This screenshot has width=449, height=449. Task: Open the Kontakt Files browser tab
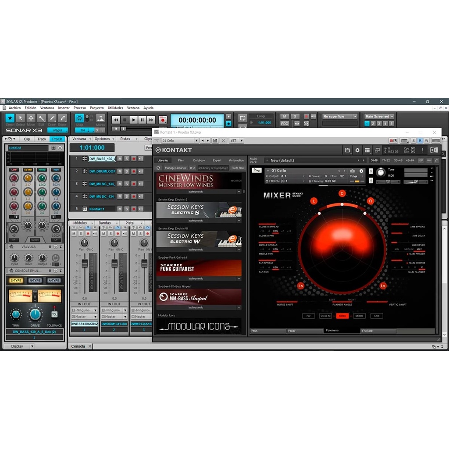click(181, 160)
